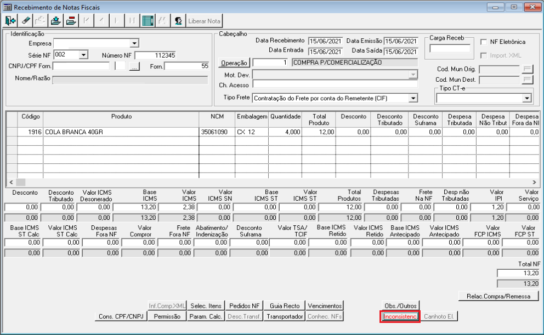Open the Inconsistenc. button
544x335 pixels.
click(400, 316)
